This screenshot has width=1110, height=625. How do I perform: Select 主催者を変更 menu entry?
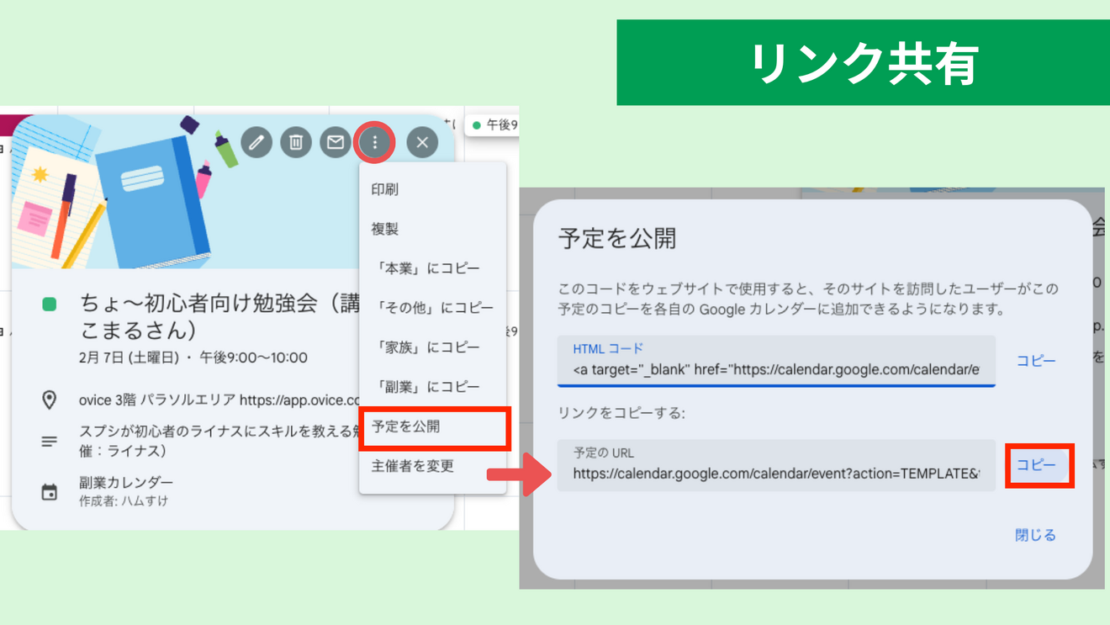pyautogui.click(x=432, y=466)
